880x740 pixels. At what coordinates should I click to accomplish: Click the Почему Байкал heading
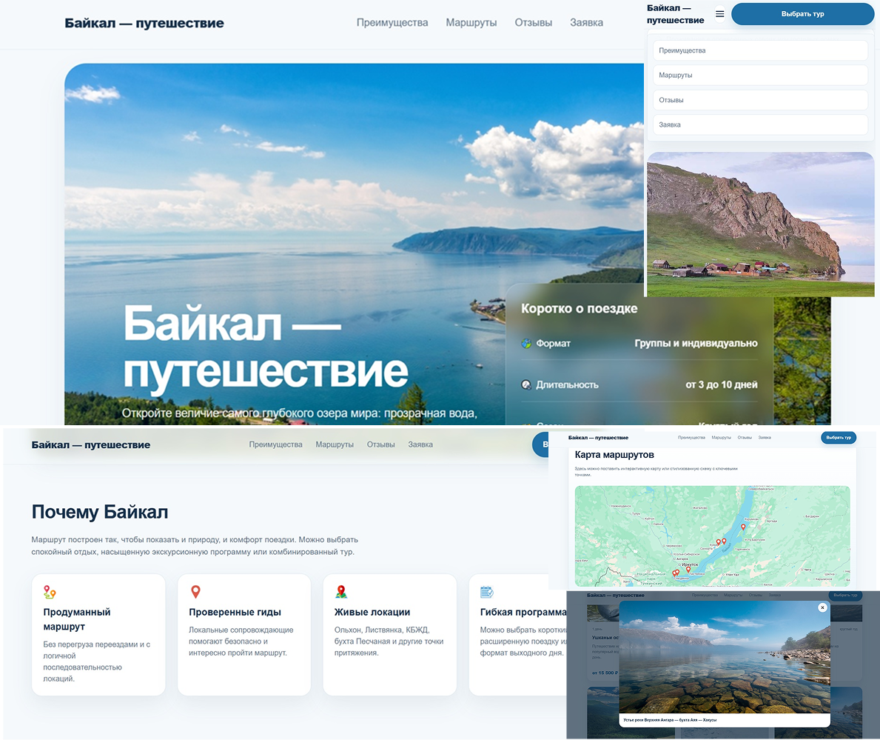[x=100, y=512]
